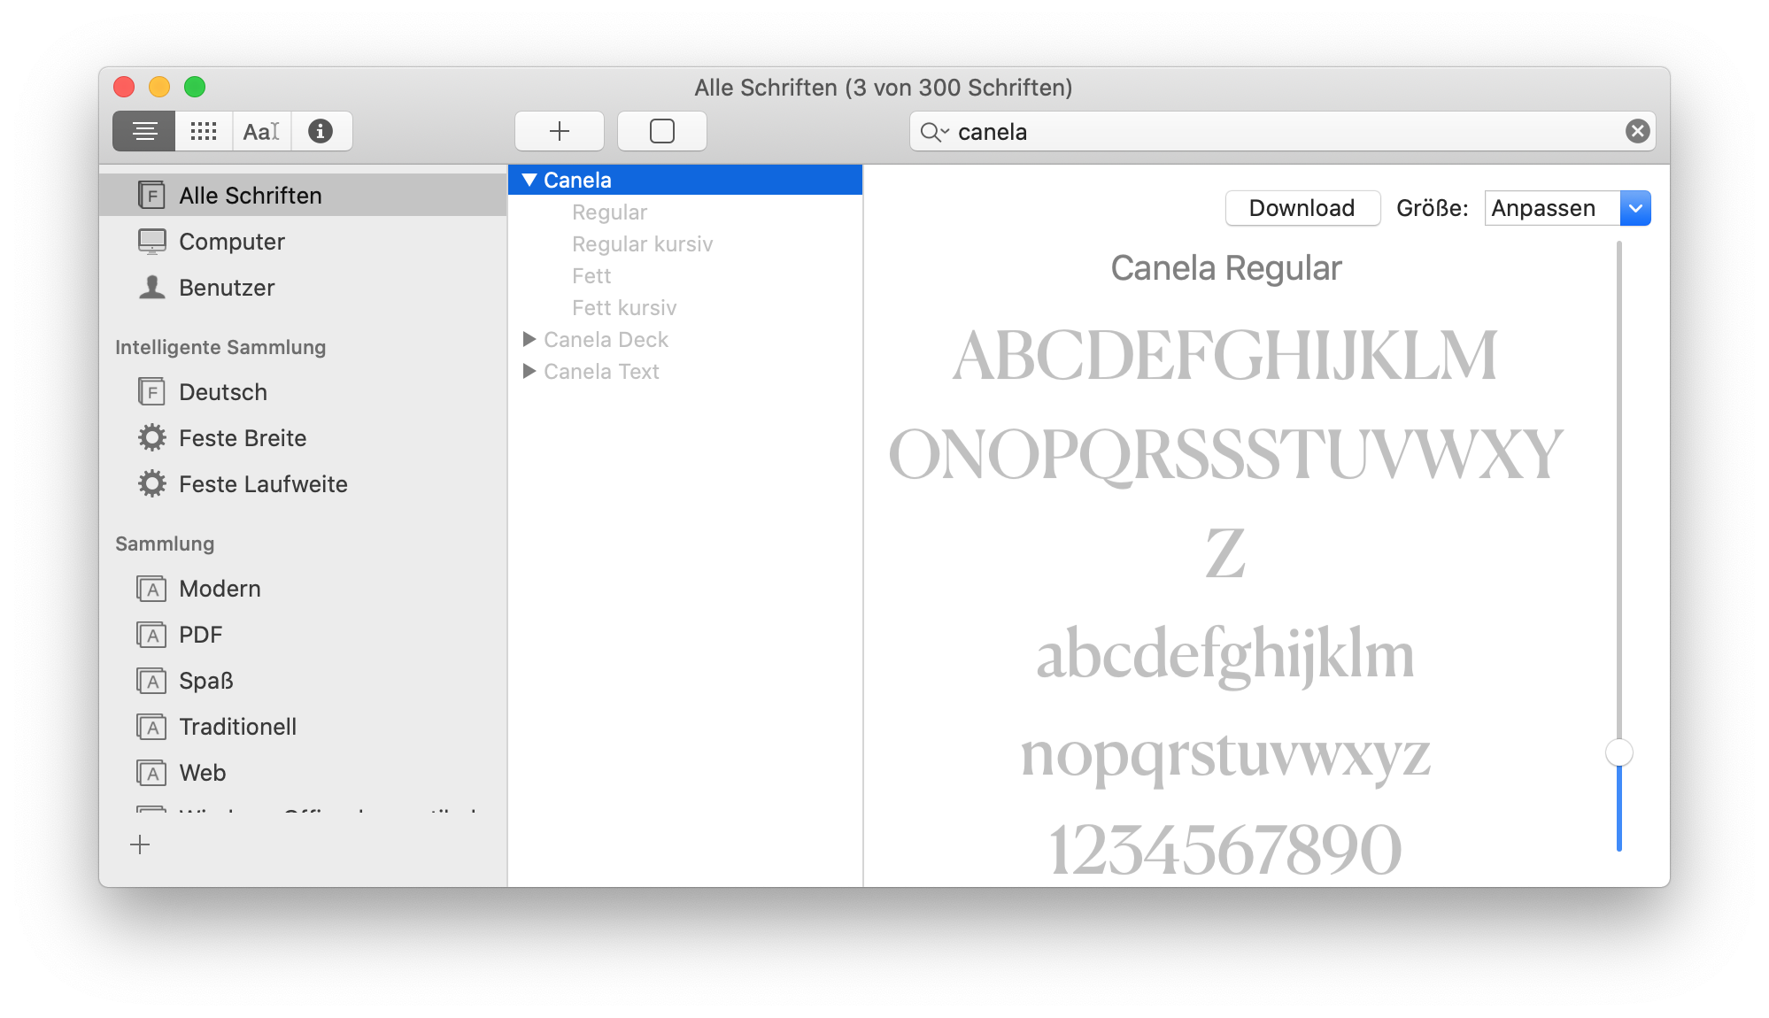Image resolution: width=1769 pixels, height=1018 pixels.
Task: Select Regular kursiv font variant
Action: (643, 244)
